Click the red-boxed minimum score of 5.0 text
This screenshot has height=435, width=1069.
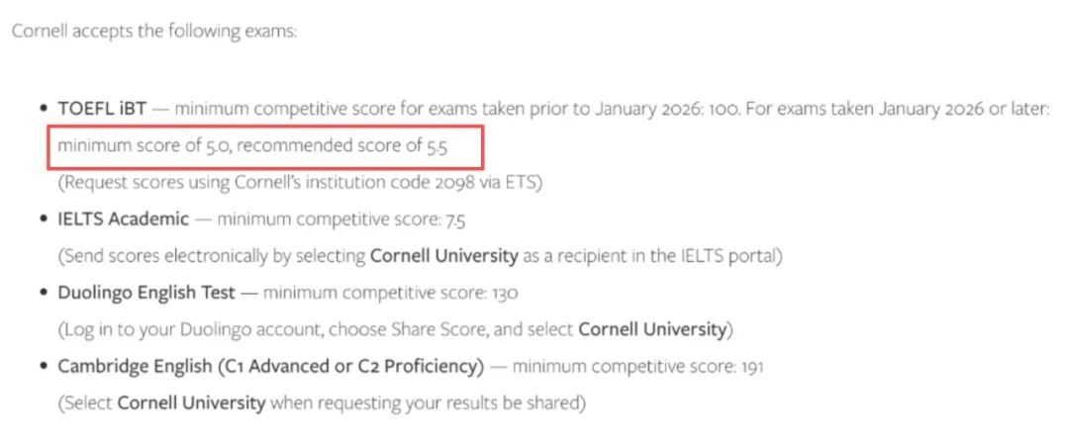[145, 146]
